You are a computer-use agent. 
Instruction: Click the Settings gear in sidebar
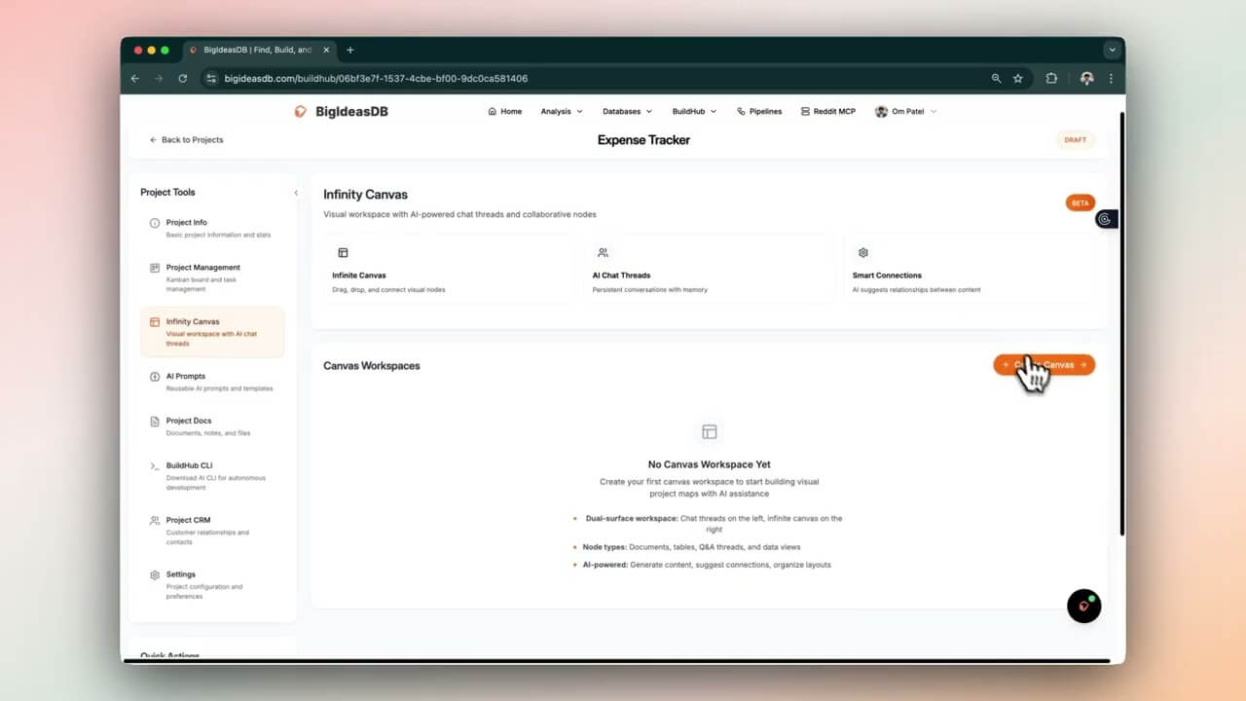(x=155, y=575)
